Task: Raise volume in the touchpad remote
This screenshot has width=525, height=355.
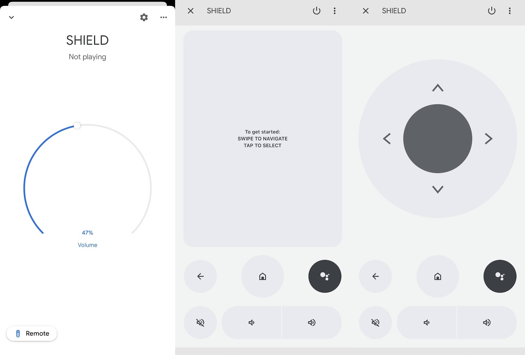Action: click(x=311, y=323)
